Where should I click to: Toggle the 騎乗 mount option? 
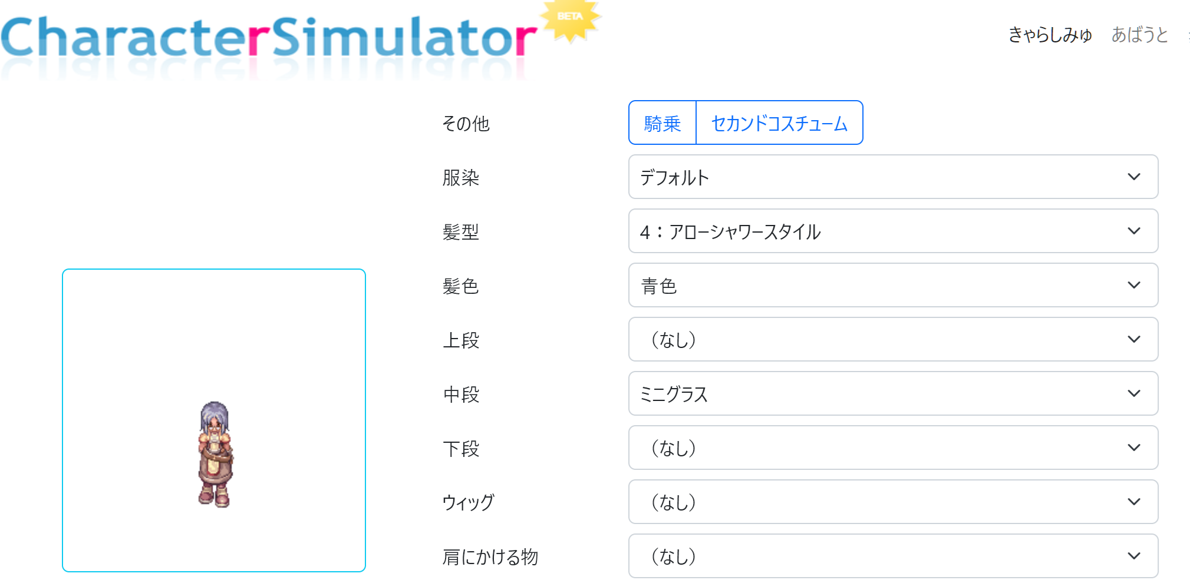pos(662,123)
